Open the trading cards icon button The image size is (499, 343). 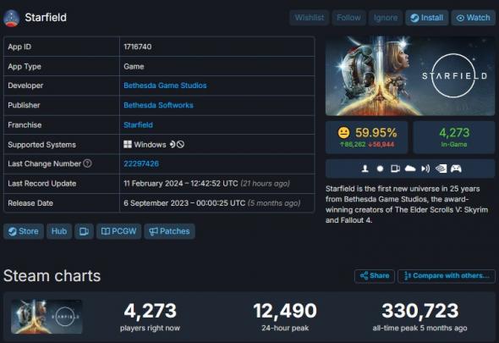coord(84,231)
